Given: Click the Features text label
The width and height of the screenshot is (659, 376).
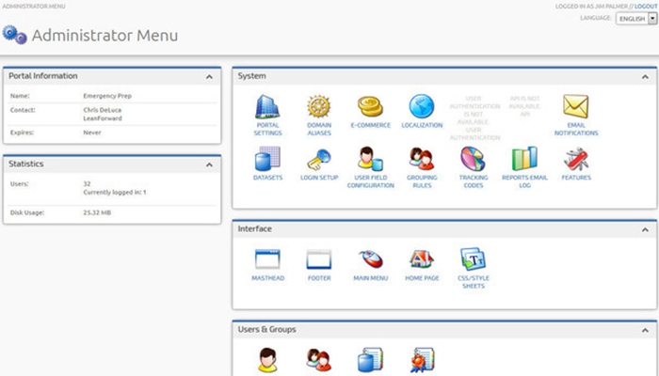Looking at the screenshot, I should coord(576,178).
